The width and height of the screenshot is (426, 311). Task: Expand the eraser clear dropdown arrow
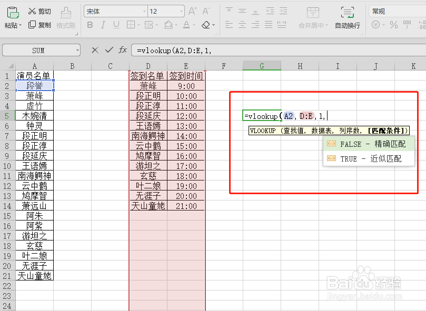(x=214, y=25)
